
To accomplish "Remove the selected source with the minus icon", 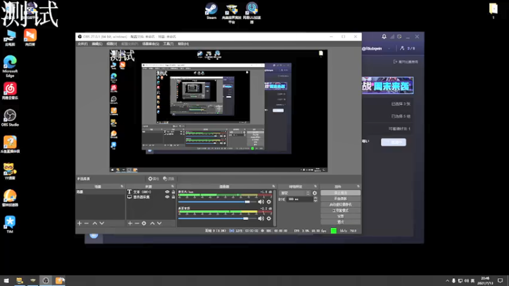I will pos(137,223).
